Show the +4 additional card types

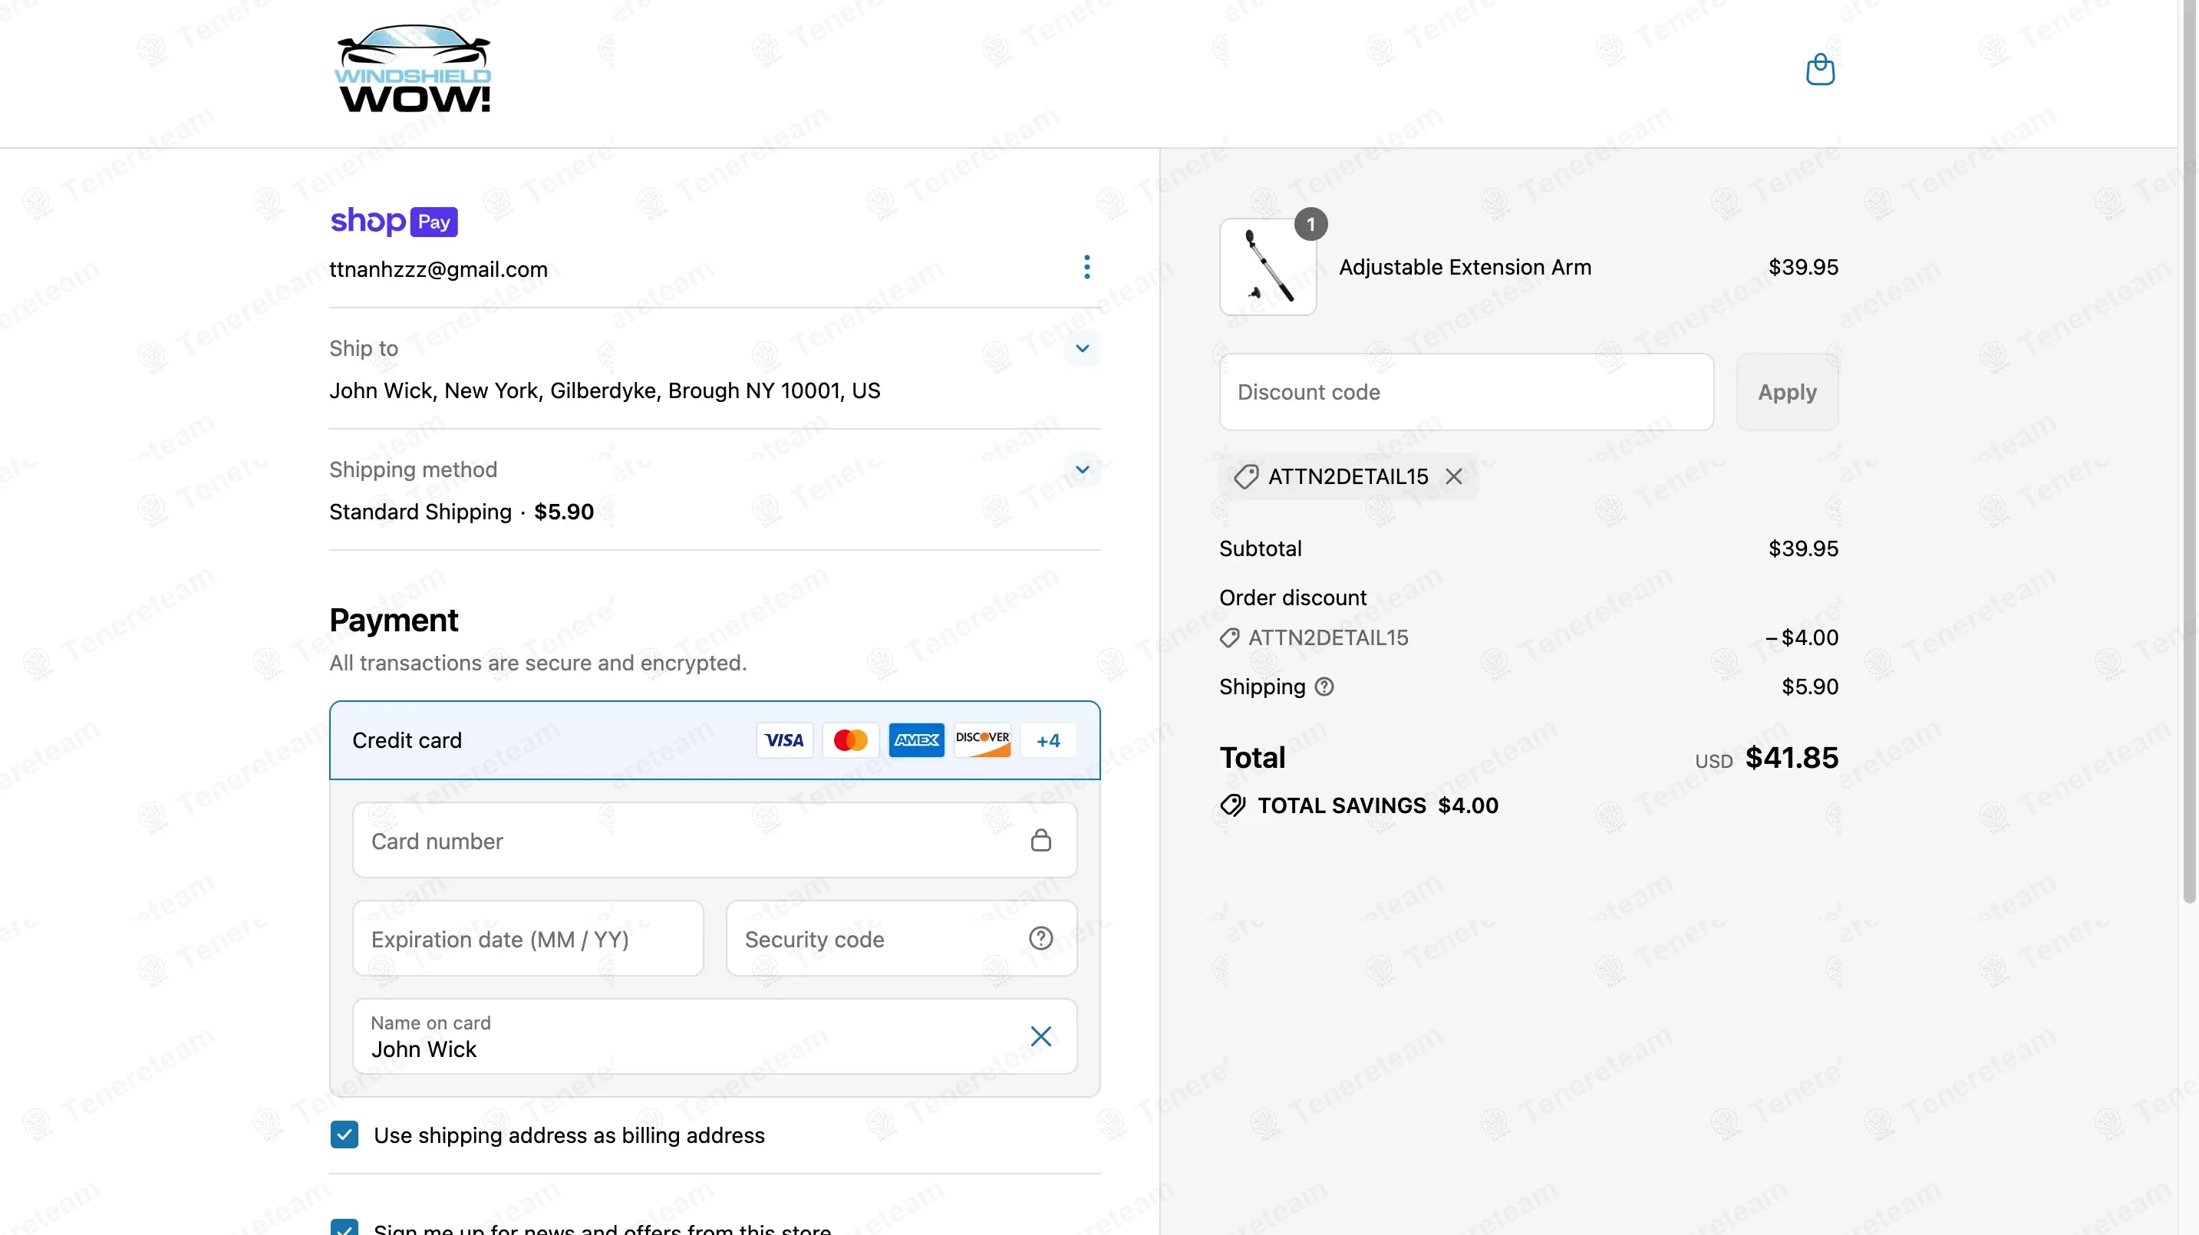coord(1047,741)
